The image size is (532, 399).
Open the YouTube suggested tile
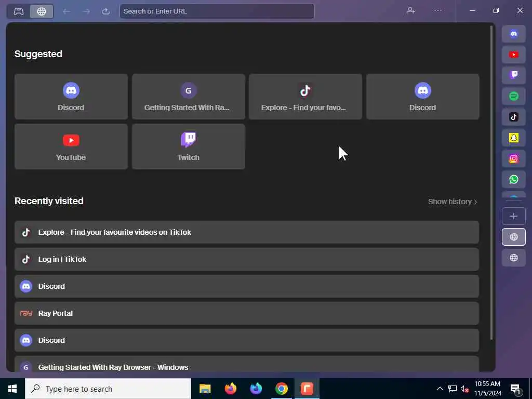click(x=71, y=147)
